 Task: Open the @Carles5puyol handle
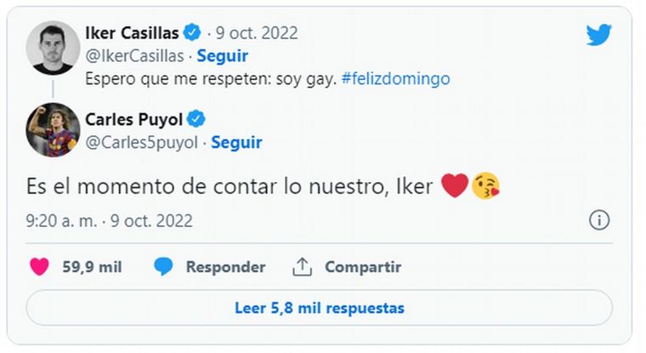pos(142,142)
